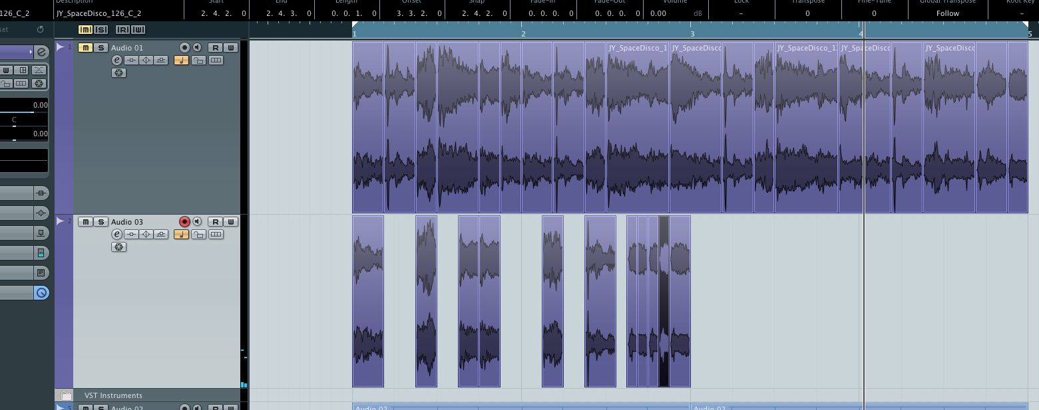Toggle monitor speaker on Audio 01 track
The width and height of the screenshot is (1039, 410).
tap(197, 47)
